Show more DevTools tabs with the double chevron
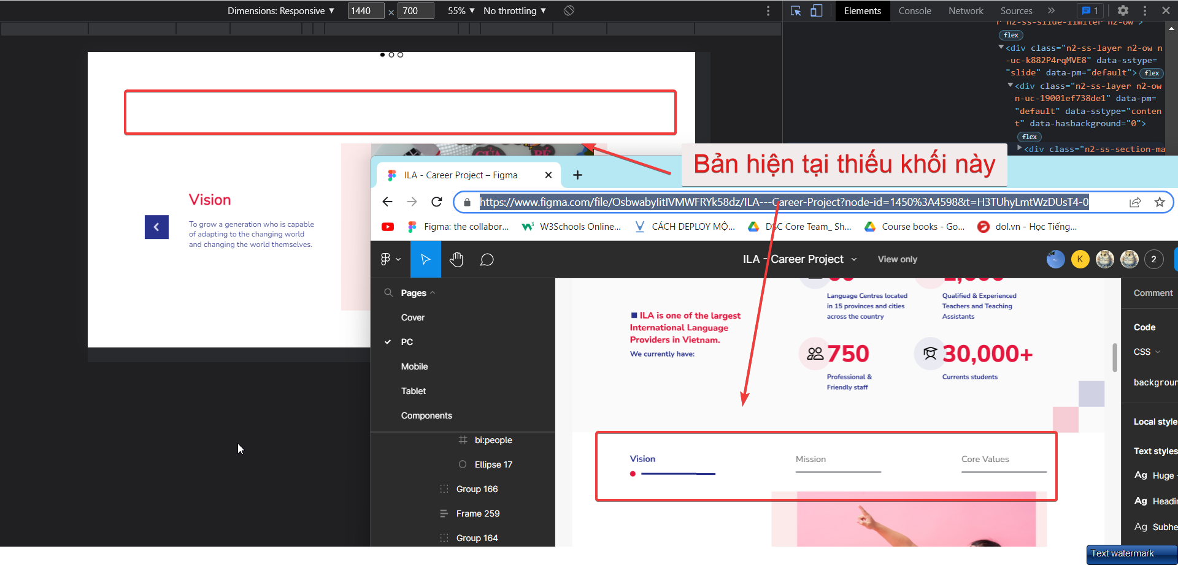The image size is (1178, 565). pos(1051,10)
